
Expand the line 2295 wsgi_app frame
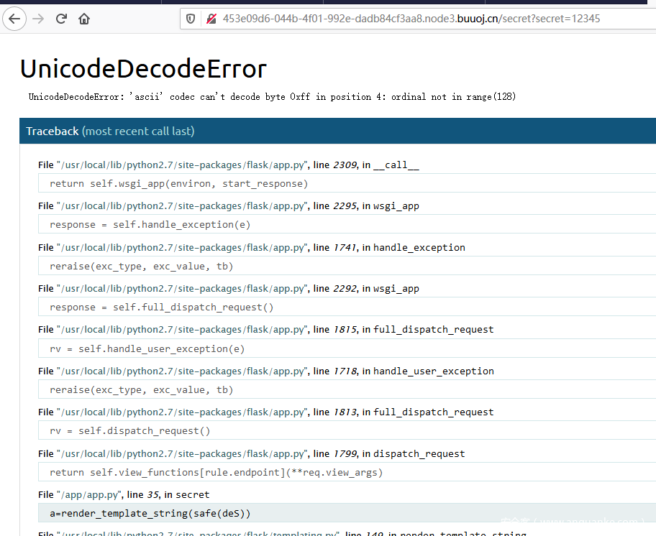[228, 205]
